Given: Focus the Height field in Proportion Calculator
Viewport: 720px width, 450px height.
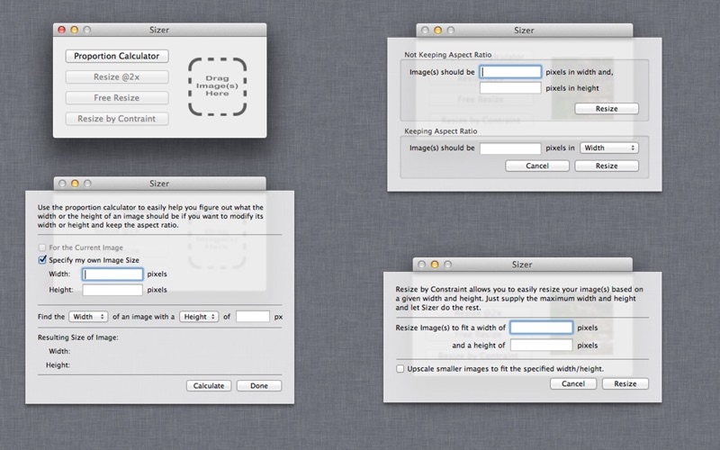Looking at the screenshot, I should coord(112,290).
